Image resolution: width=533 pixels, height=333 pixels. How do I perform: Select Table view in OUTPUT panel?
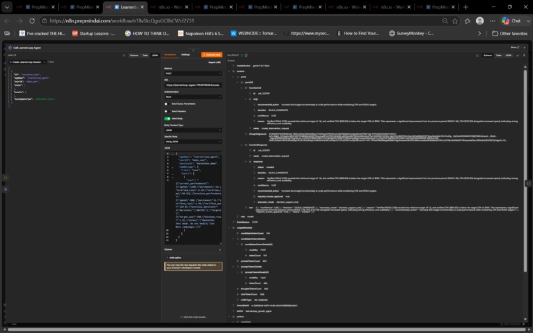click(x=499, y=55)
